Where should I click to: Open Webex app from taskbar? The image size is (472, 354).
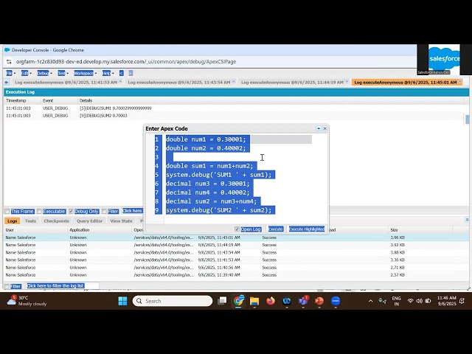coord(287,301)
